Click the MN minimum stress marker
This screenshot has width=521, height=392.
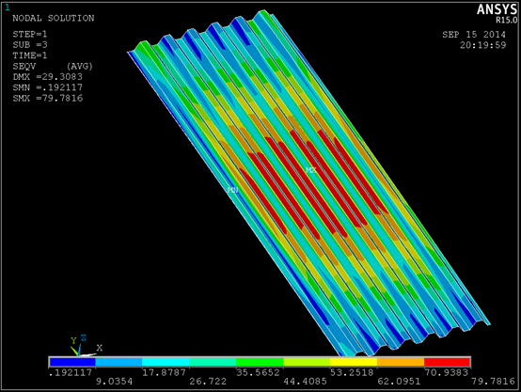233,190
